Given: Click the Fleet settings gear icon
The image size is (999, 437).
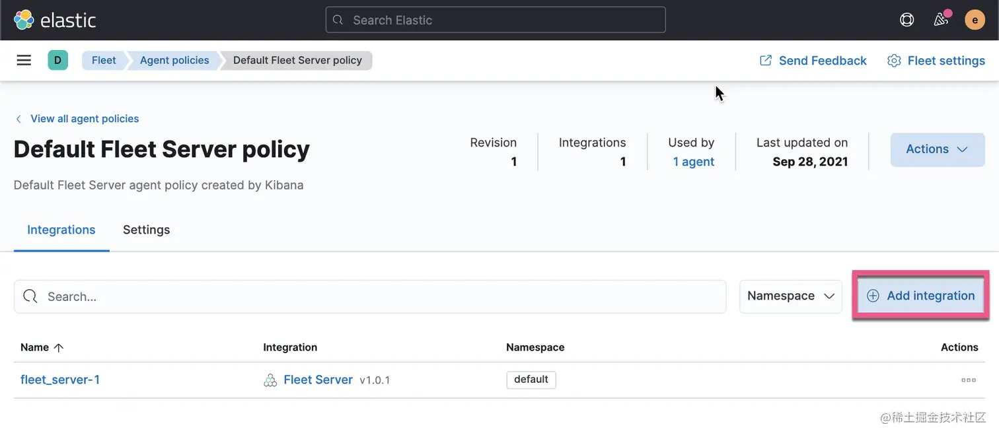Looking at the screenshot, I should pyautogui.click(x=894, y=61).
